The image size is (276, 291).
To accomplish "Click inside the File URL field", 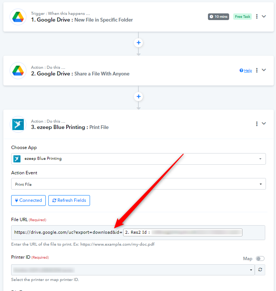I will coord(138,233).
